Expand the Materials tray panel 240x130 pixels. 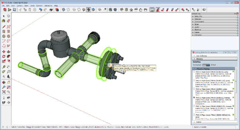click(x=214, y=19)
